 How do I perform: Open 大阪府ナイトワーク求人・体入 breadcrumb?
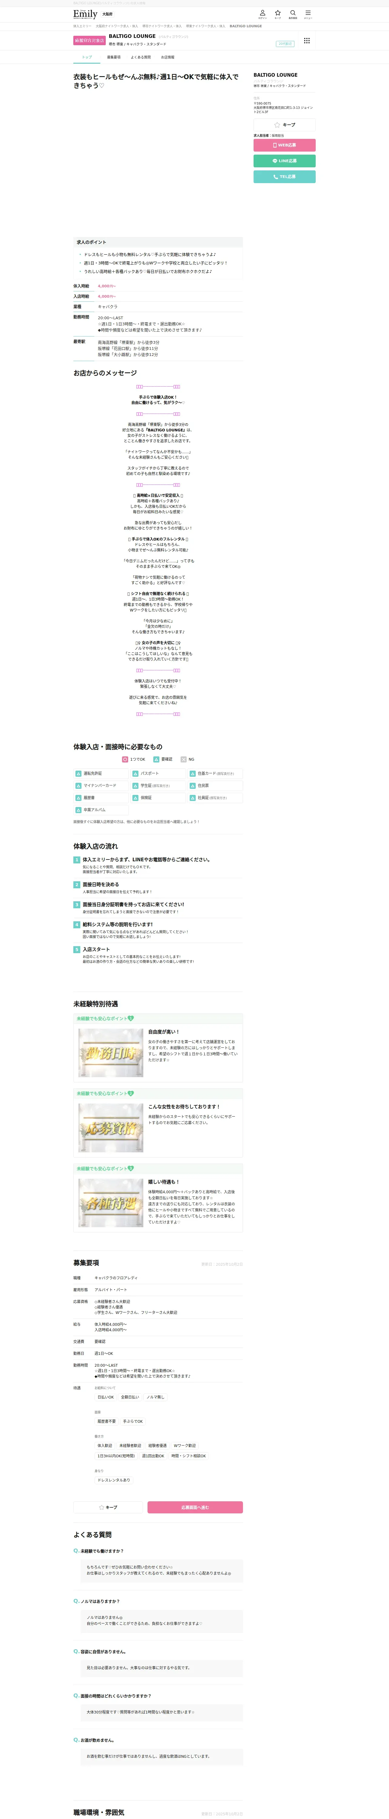(x=117, y=26)
